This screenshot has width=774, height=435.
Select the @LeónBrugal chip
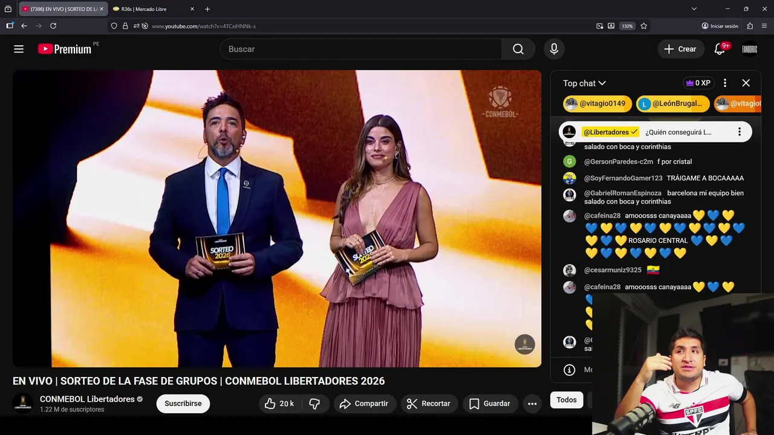672,104
